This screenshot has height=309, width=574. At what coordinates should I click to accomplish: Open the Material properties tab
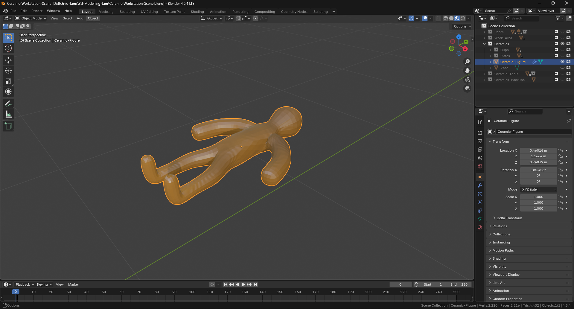click(480, 227)
